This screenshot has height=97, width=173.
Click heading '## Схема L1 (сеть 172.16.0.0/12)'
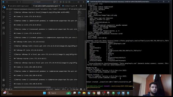(28, 16)
